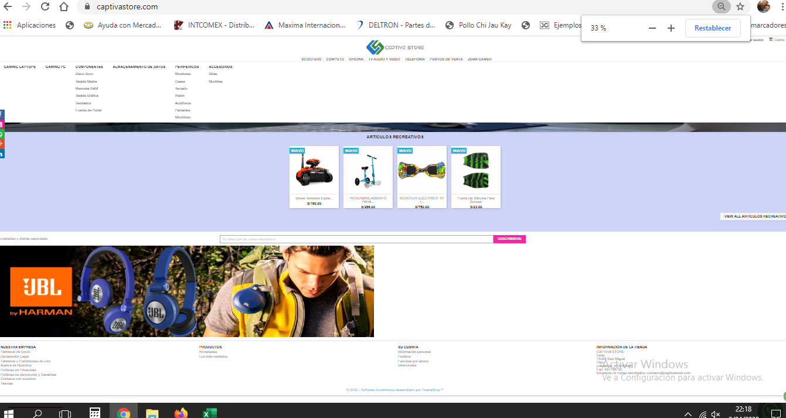The width and height of the screenshot is (786, 418).
Task: Open Audífonos submenu link
Action: pyautogui.click(x=183, y=103)
